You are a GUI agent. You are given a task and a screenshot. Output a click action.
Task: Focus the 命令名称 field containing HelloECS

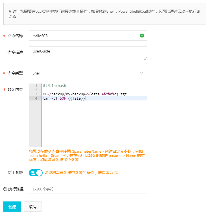click(x=88, y=36)
